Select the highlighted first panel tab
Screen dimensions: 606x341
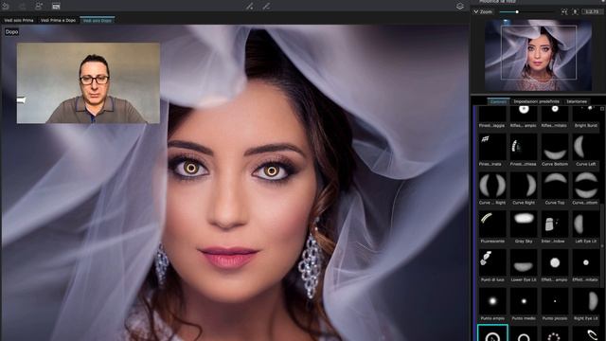point(498,101)
